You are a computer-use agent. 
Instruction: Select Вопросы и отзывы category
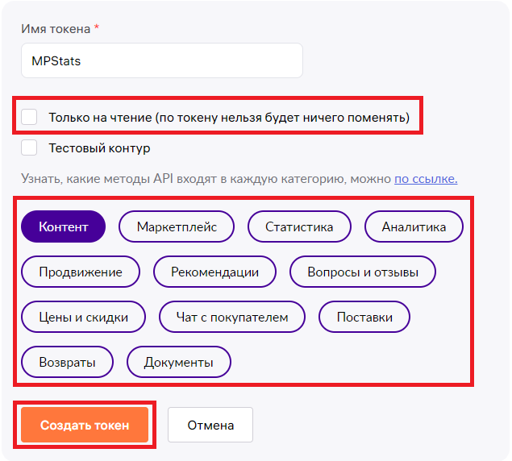click(x=363, y=272)
